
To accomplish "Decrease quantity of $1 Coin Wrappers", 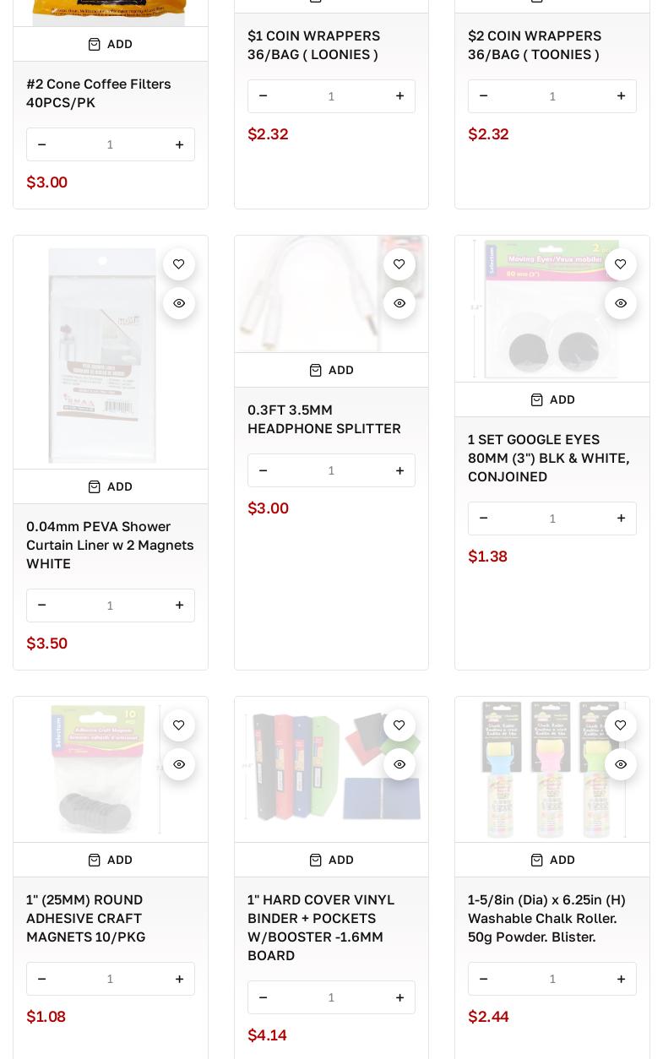I will click(x=263, y=96).
